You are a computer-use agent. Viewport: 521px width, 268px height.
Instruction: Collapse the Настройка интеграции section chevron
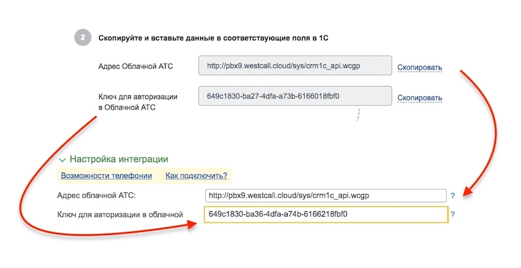62,160
